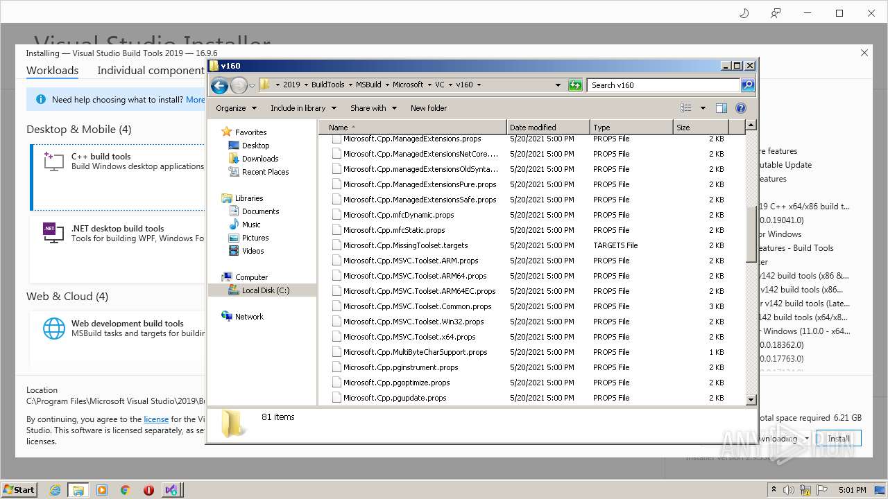Toggle the preview pane icon
Viewport: 888px width, 499px height.
click(721, 108)
